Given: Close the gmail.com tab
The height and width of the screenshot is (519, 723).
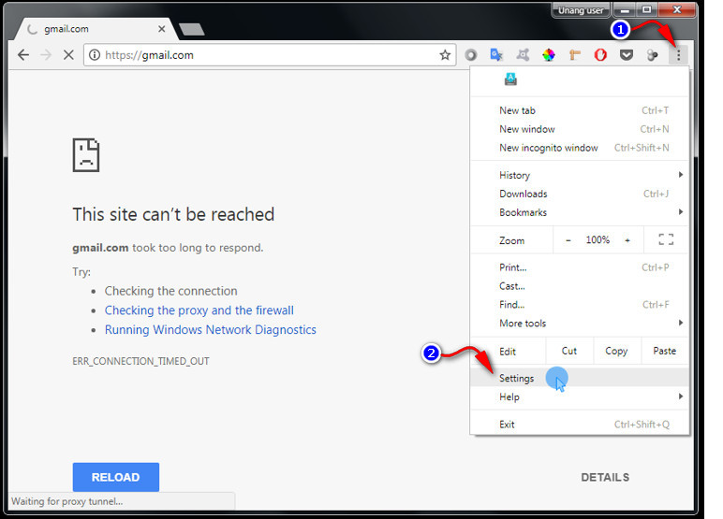Looking at the screenshot, I should point(161,29).
